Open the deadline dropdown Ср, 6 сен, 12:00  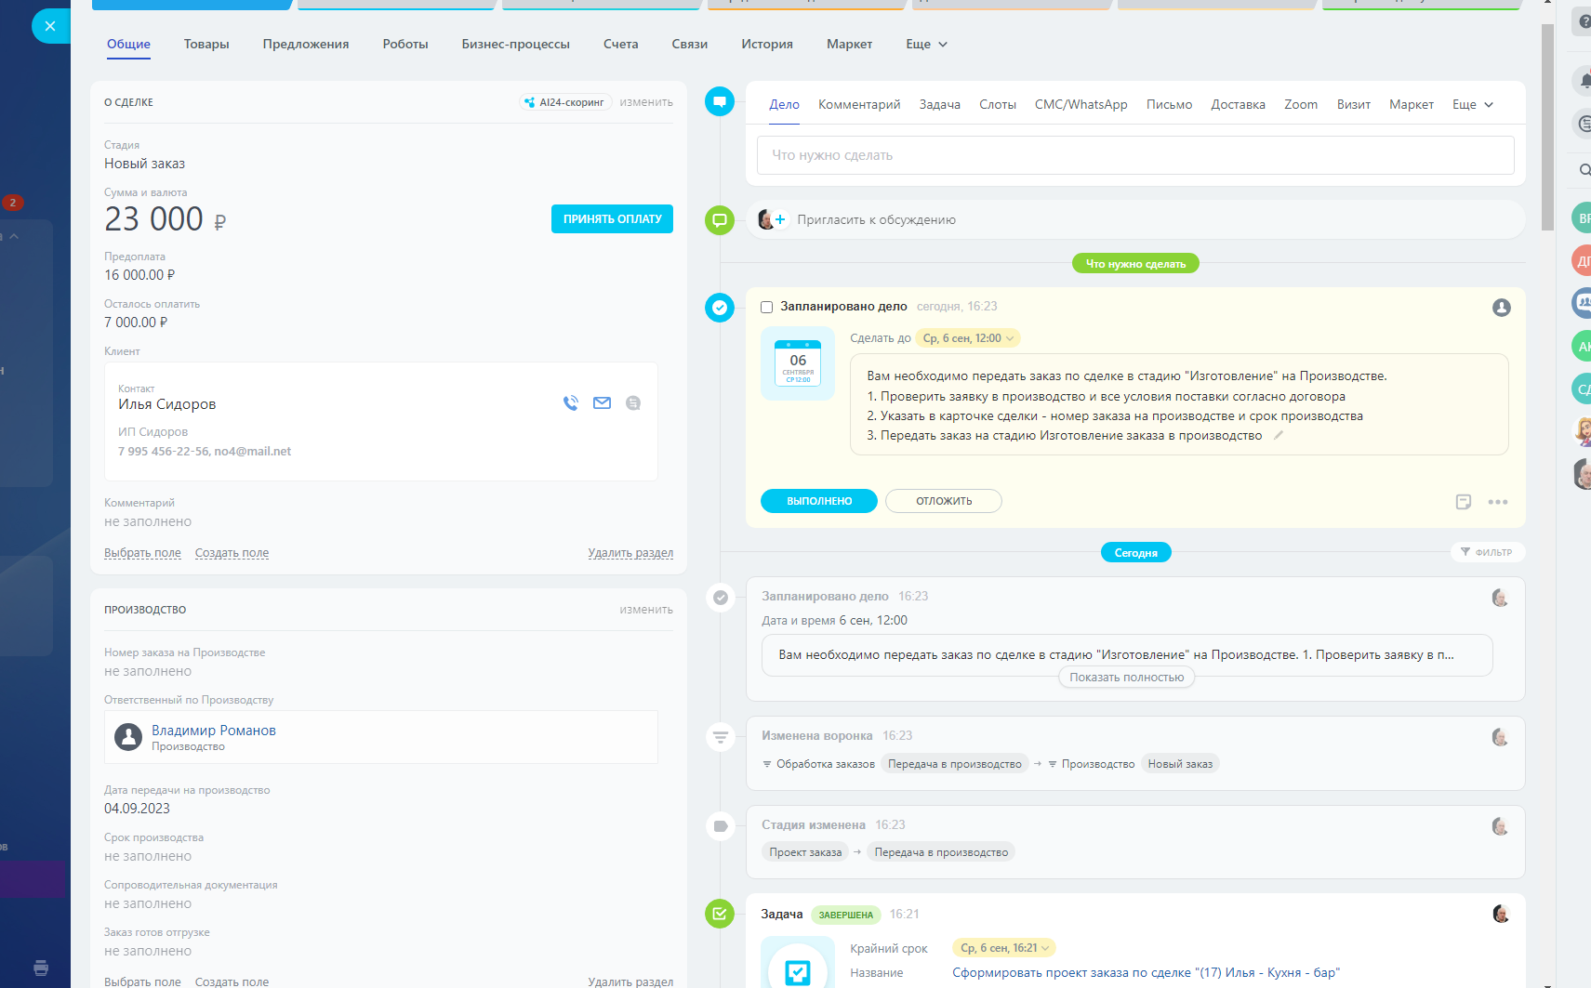pyautogui.click(x=967, y=338)
